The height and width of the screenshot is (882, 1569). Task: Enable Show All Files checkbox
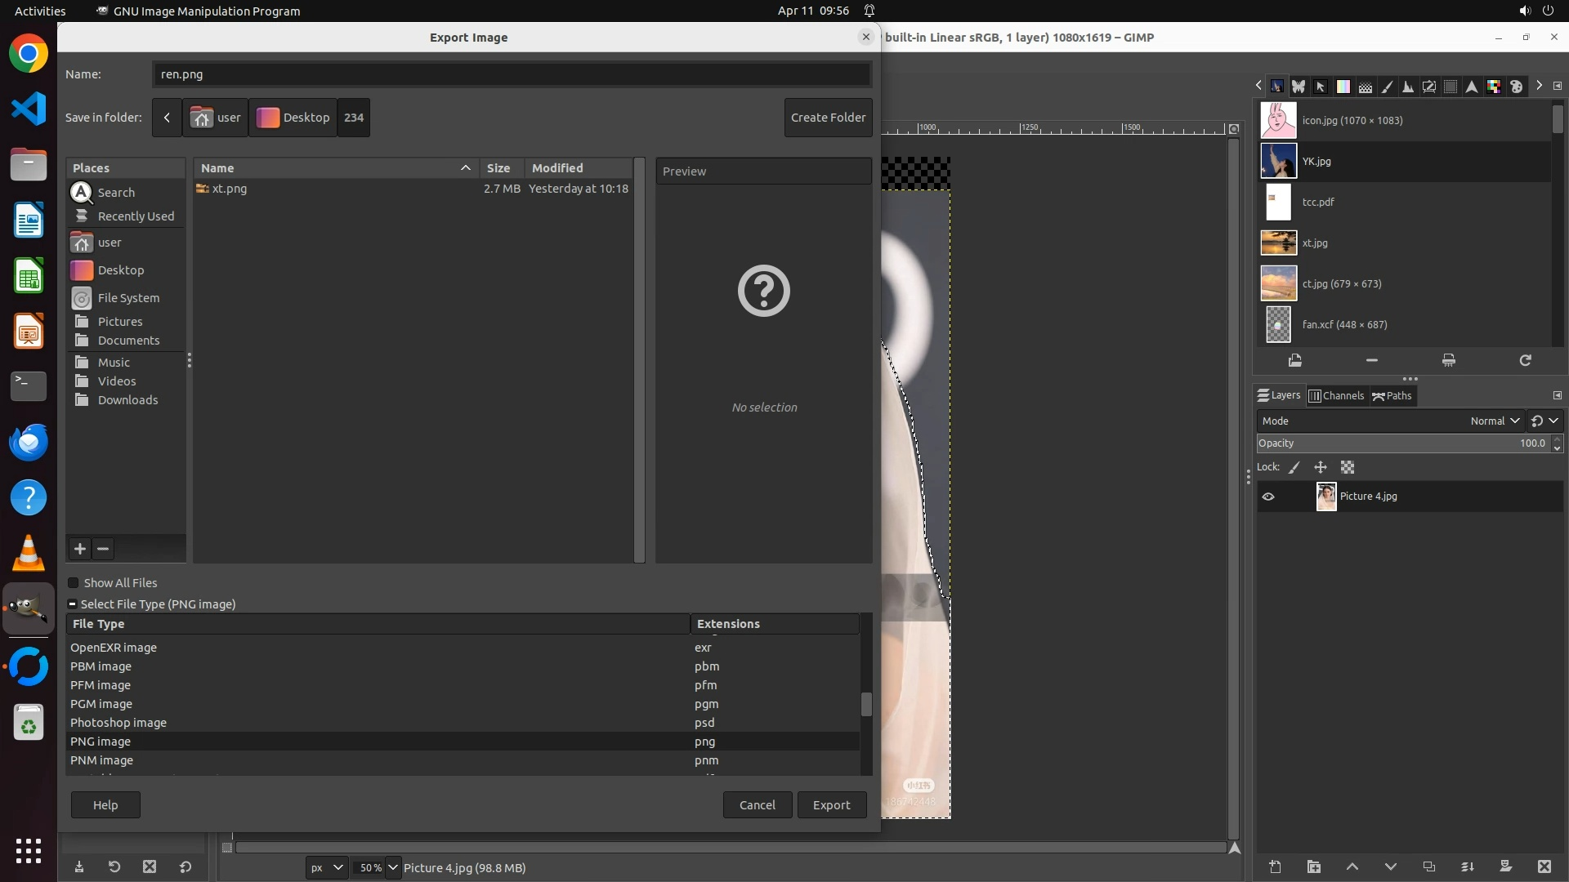[x=74, y=583]
